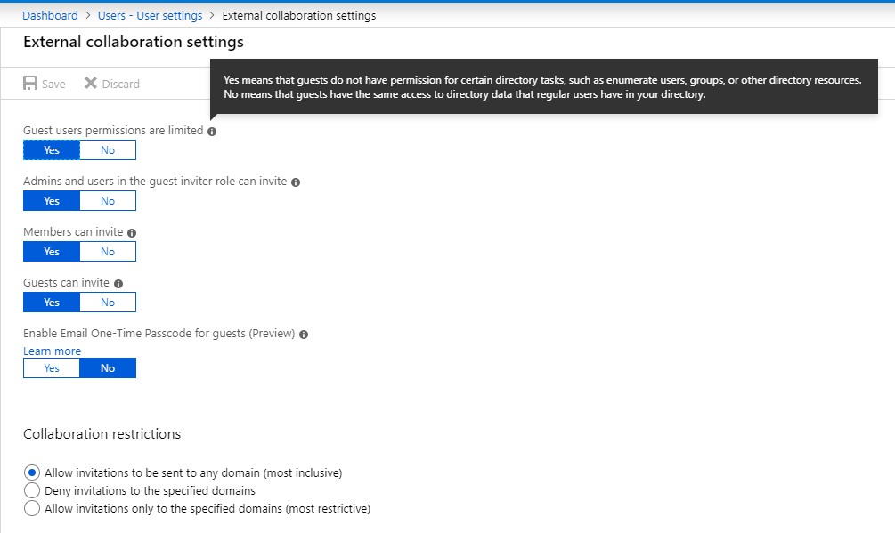Set Guest users permissions are limited to Yes
This screenshot has height=533, width=895.
coord(52,149)
